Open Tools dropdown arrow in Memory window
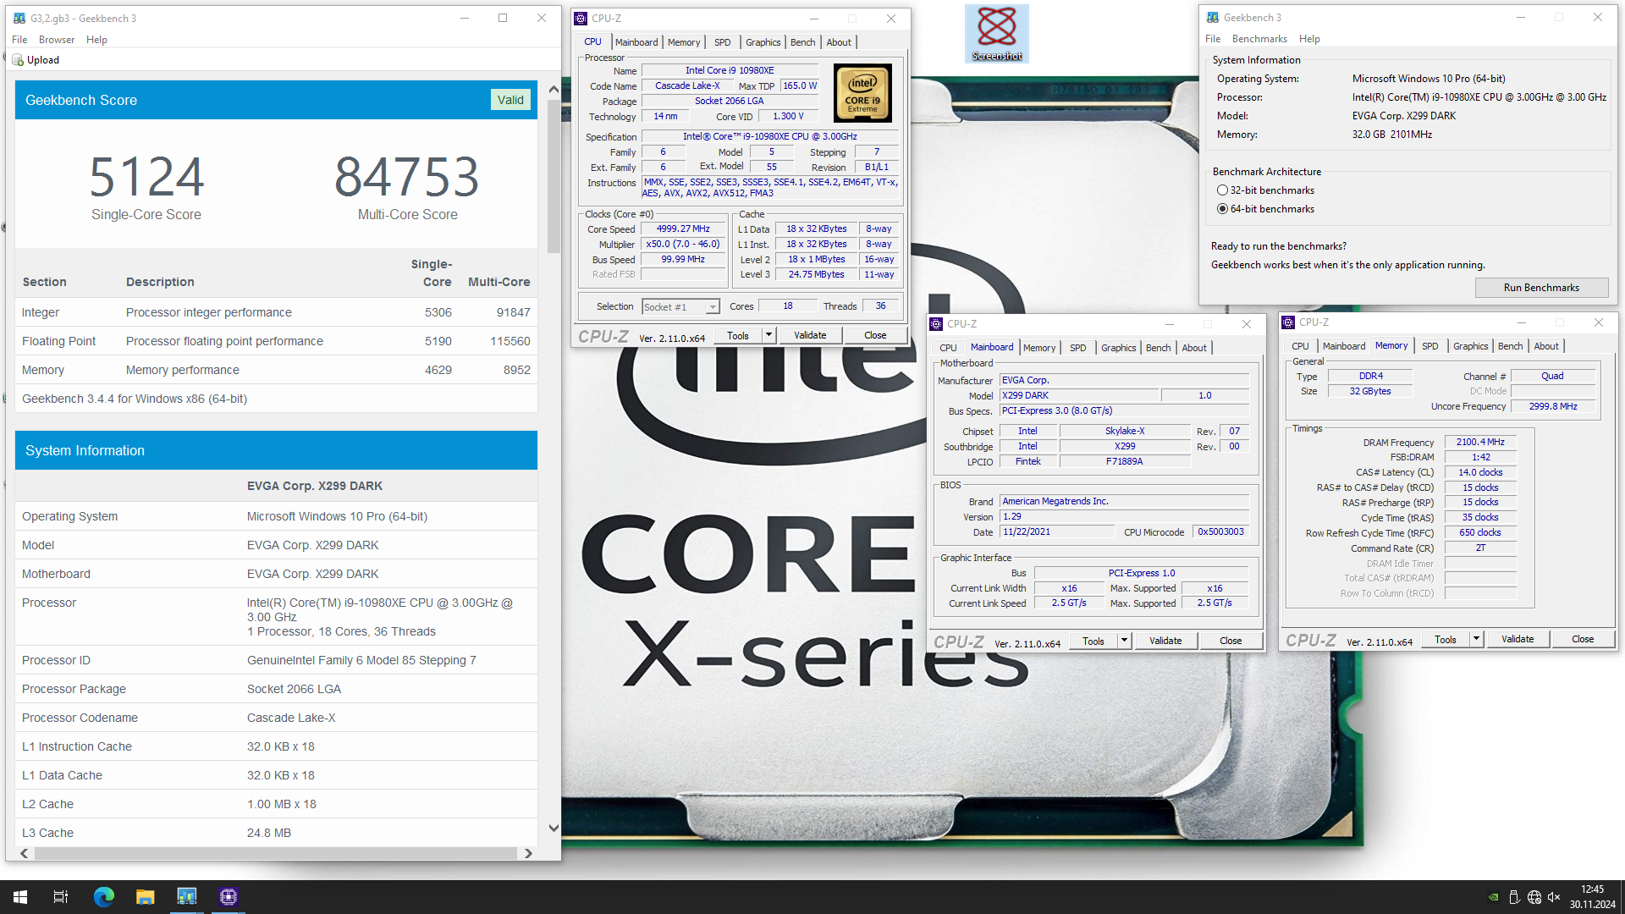Viewport: 1625px width, 914px height. tap(1476, 639)
